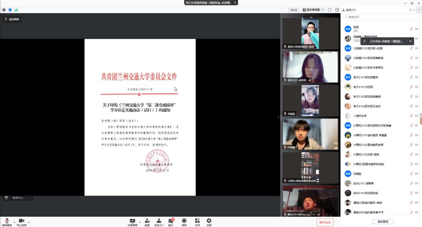Click avatar of 张越 (me)
The width and height of the screenshot is (422, 227).
click(348, 28)
